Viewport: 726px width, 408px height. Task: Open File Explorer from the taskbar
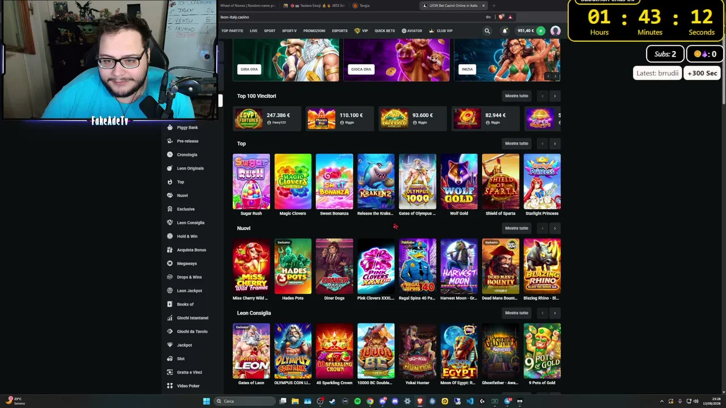coord(295,401)
